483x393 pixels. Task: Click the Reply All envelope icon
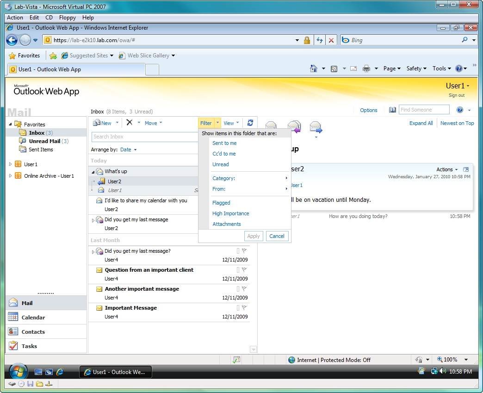point(294,127)
